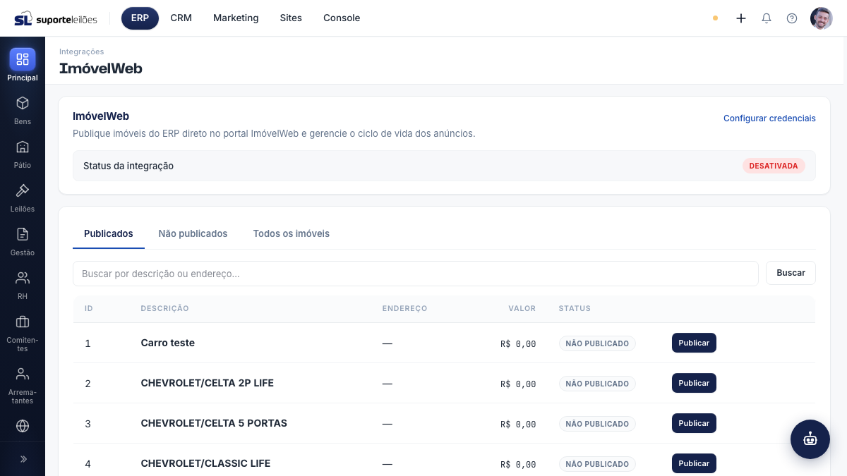Publish CHEVROLET/CLASSIC LIFE
Viewport: 847px width, 476px height.
pos(694,463)
